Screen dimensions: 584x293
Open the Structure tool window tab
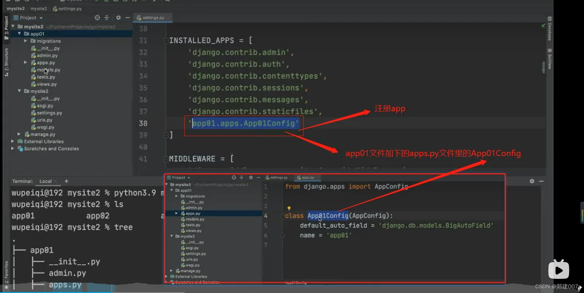[x=6, y=63]
